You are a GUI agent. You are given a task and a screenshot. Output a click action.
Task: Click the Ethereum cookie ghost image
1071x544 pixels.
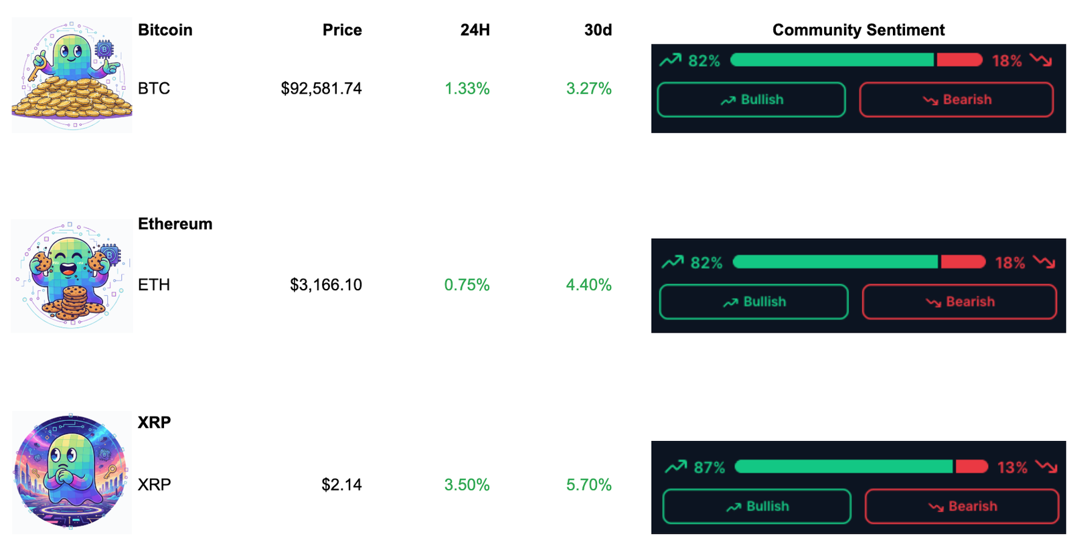[72, 276]
